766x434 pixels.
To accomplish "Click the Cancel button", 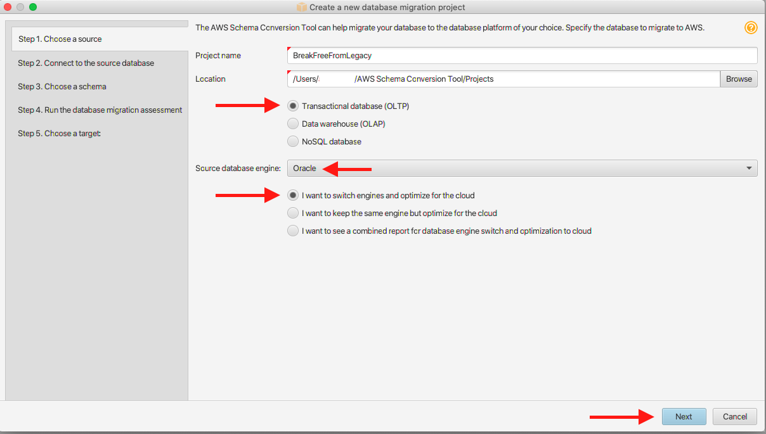I will [x=735, y=416].
